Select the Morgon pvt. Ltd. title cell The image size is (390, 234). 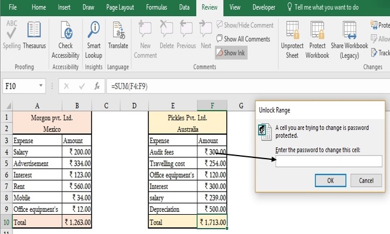click(52, 117)
